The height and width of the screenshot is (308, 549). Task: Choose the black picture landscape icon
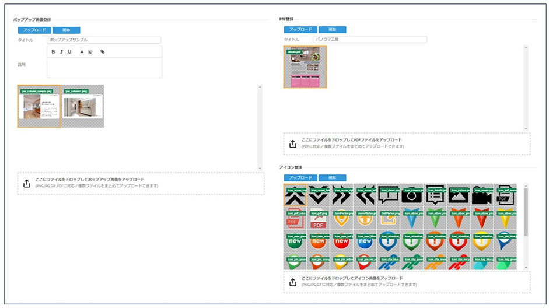pos(459,195)
